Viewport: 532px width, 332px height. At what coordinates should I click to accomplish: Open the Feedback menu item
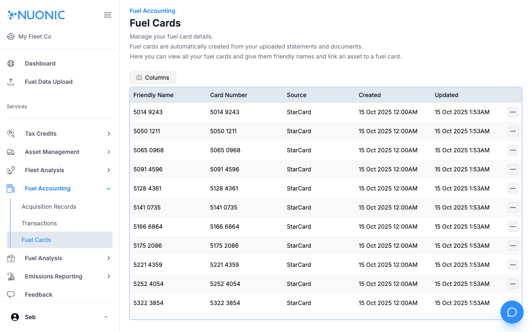pyautogui.click(x=39, y=295)
